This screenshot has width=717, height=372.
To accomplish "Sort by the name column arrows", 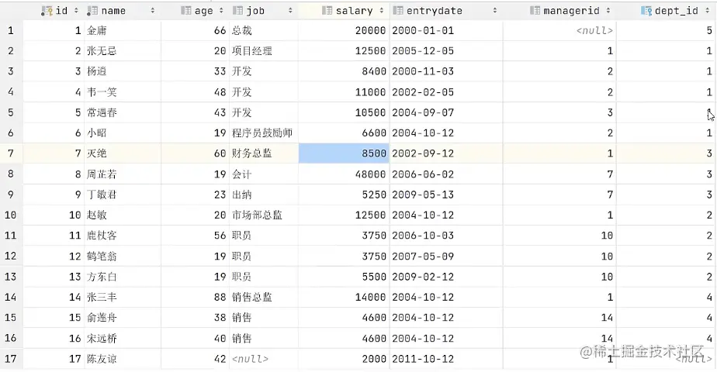I will (x=152, y=11).
